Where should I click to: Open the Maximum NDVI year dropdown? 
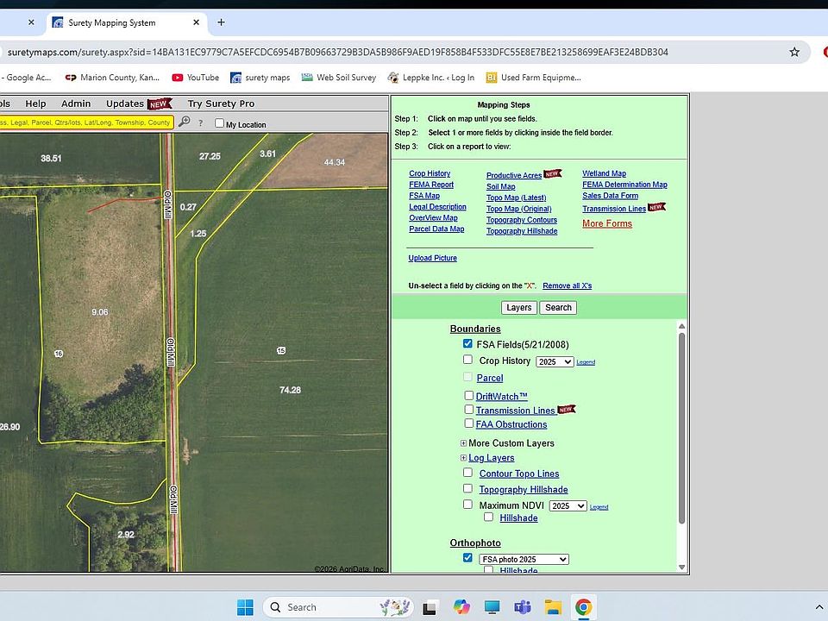click(568, 506)
